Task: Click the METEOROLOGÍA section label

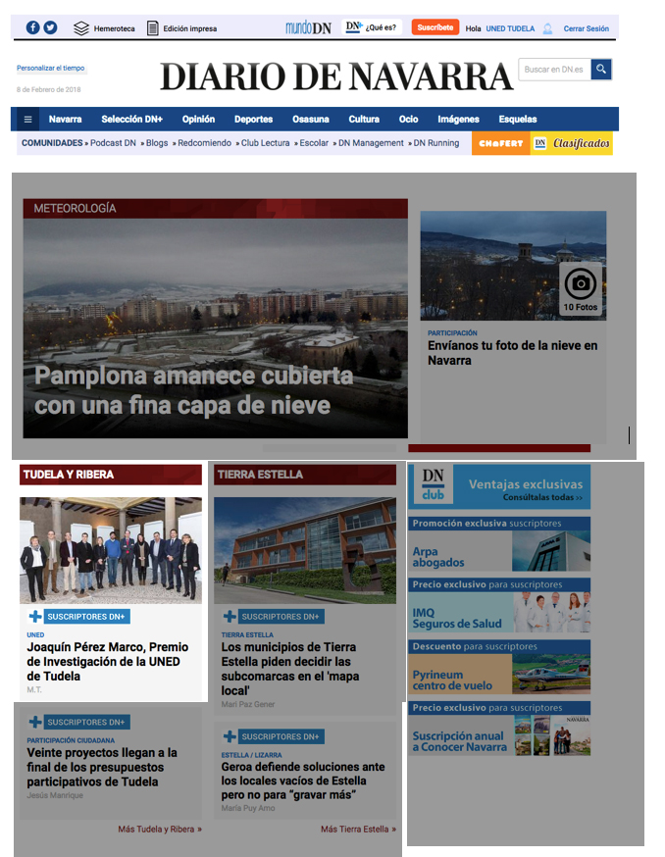Action: coord(75,208)
